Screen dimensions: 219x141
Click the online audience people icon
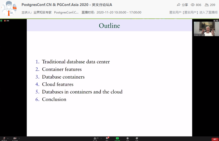click(206, 5)
